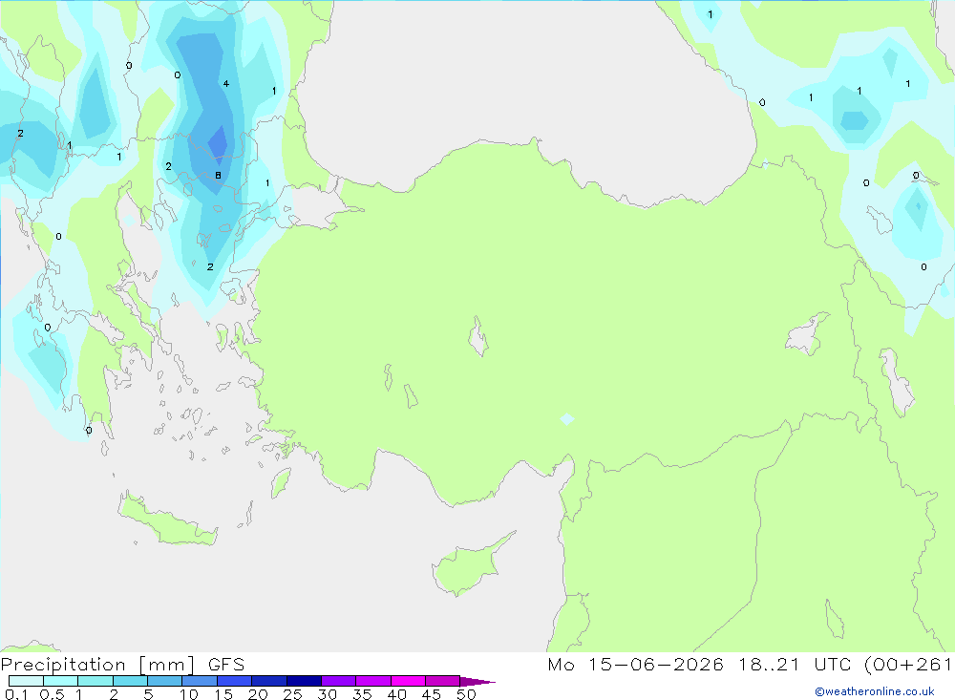The height and width of the screenshot is (700, 955).
Task: Click the '4' precipitation value on the map
Action: point(226,83)
